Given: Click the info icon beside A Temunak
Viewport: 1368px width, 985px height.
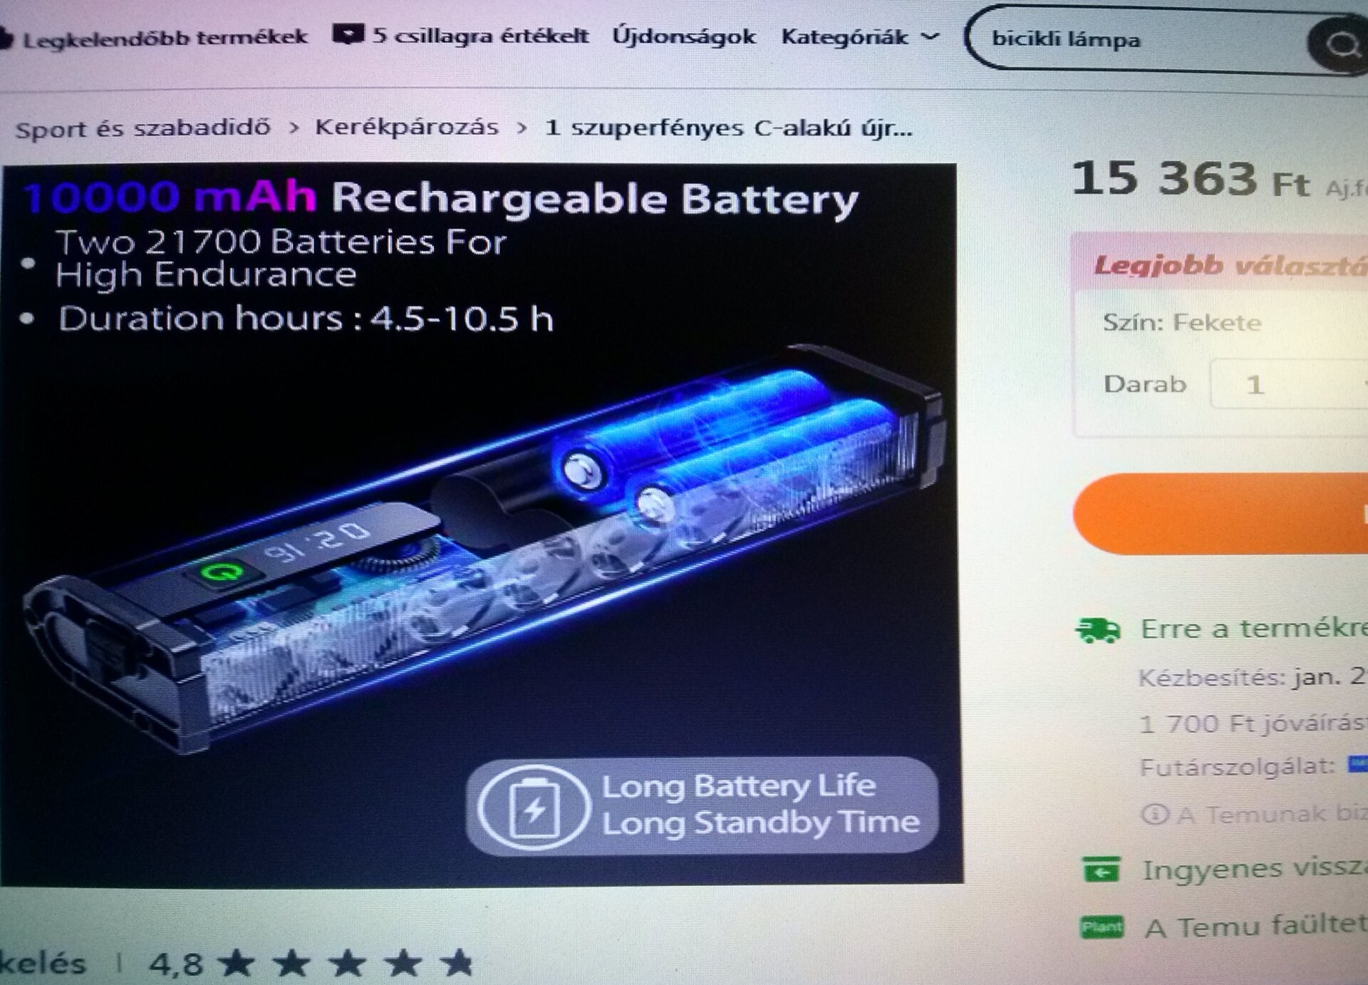Looking at the screenshot, I should tap(1154, 814).
